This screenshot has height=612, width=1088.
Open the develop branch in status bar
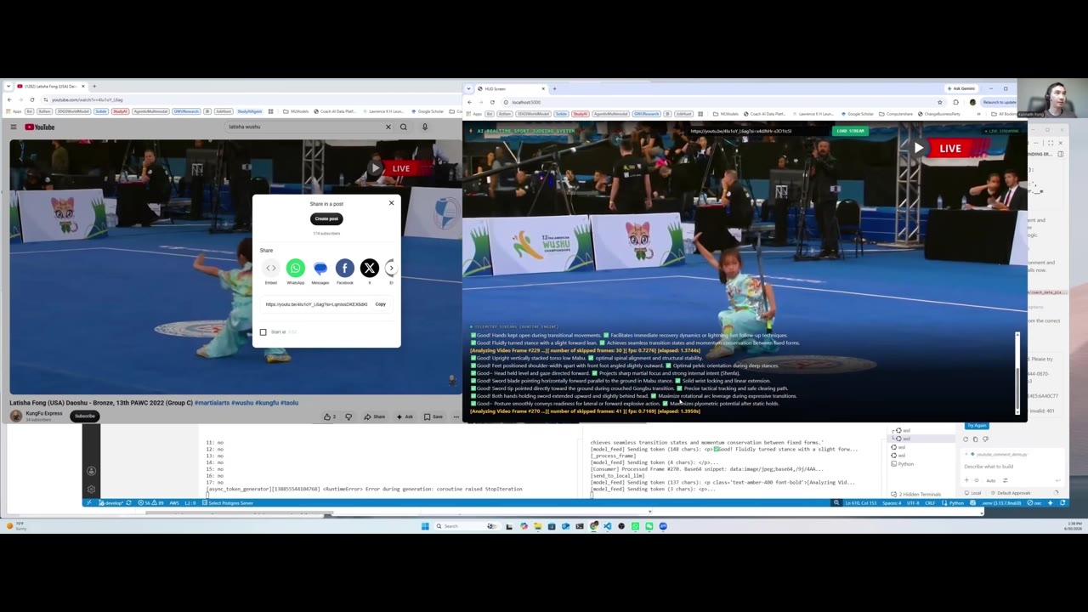pos(112,503)
